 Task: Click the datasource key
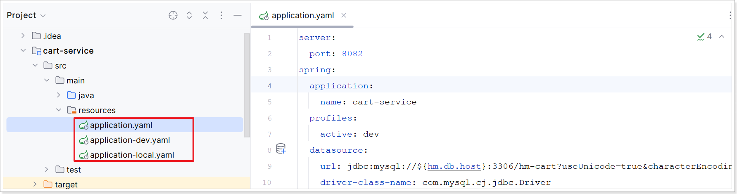tap(336, 150)
